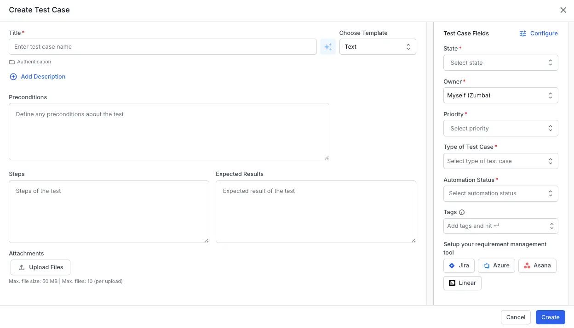Open the Type of Test Case dropdown

point(500,161)
